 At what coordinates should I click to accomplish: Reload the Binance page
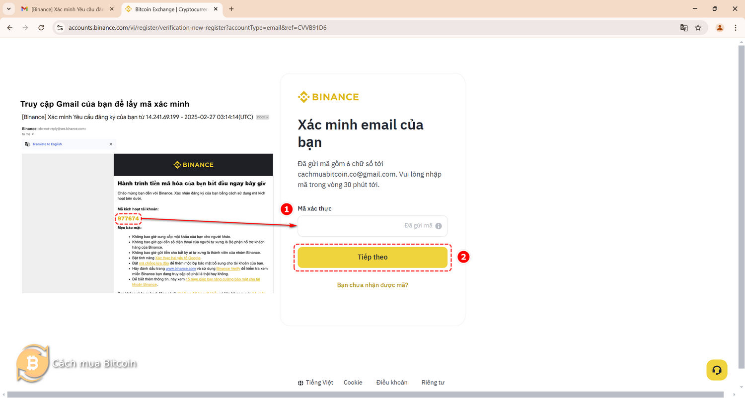[41, 28]
